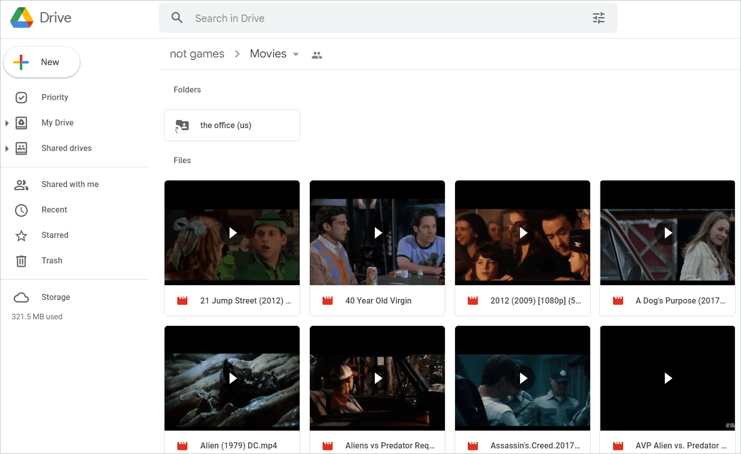
Task: Select the 2012 (2009) [1080p] file name
Action: (x=536, y=301)
